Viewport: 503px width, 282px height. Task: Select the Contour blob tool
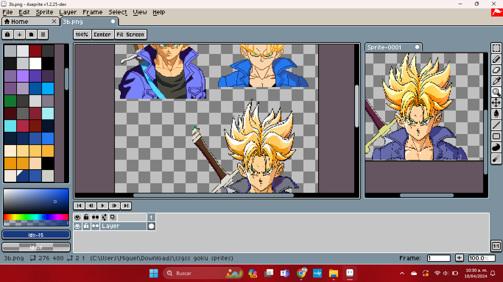click(x=496, y=147)
